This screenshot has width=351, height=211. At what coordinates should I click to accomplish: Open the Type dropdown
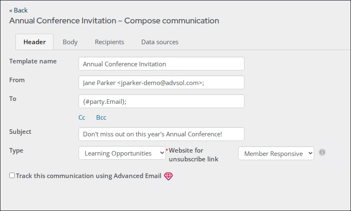(x=122, y=153)
